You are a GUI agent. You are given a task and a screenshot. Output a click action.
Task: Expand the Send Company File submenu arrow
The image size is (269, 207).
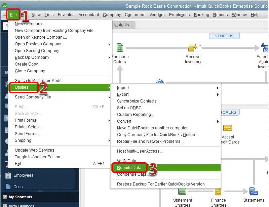109,97
